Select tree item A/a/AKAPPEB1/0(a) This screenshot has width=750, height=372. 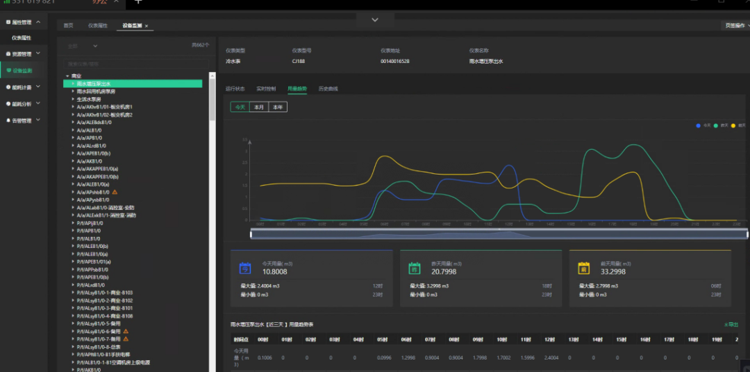coord(97,169)
